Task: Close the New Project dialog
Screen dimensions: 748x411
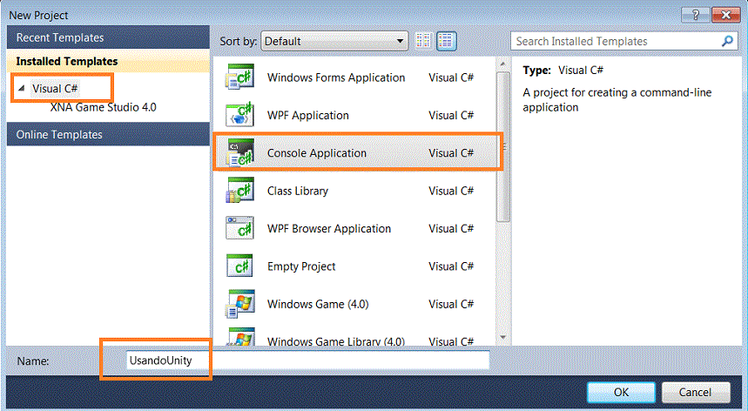Action: 726,15
